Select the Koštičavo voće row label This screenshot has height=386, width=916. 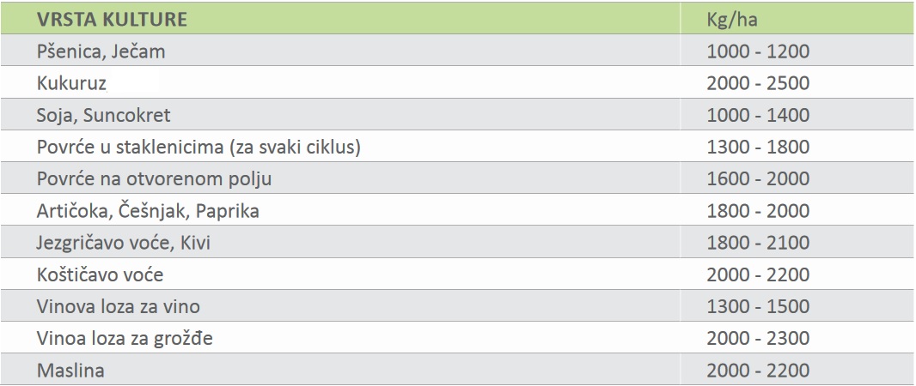100,274
